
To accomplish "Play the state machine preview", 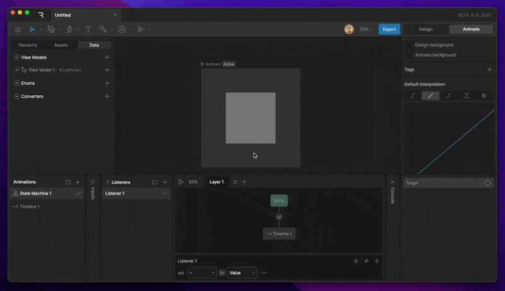I will tap(181, 182).
